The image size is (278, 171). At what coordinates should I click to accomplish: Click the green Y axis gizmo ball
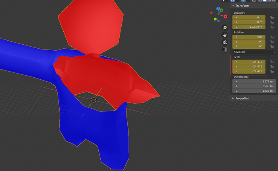[x=221, y=10]
